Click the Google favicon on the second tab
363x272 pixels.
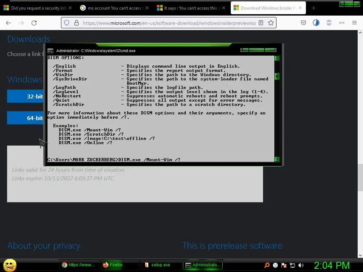[83, 8]
